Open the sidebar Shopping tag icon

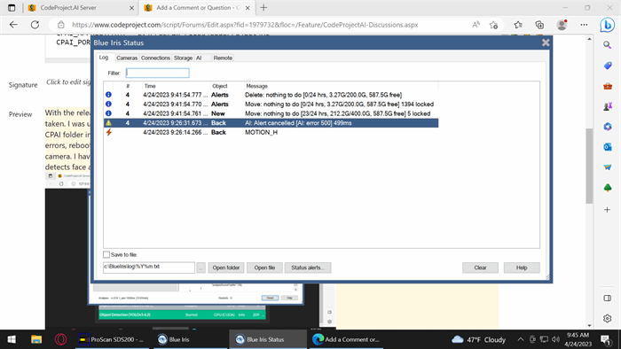click(x=607, y=66)
